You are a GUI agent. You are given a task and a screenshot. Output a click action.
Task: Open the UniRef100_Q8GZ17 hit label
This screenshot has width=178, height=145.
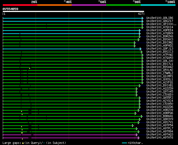coord(159,21)
